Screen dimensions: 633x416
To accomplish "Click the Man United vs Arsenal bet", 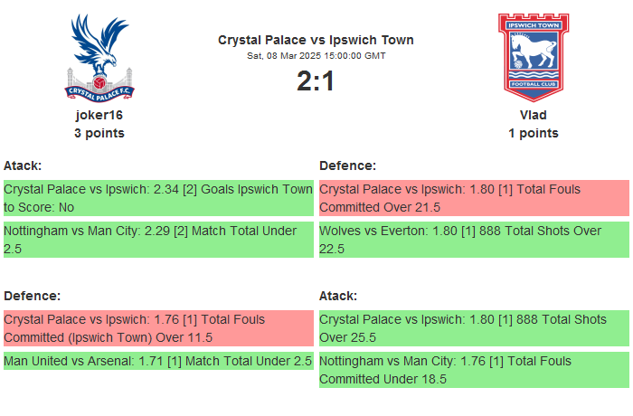I will (158, 362).
